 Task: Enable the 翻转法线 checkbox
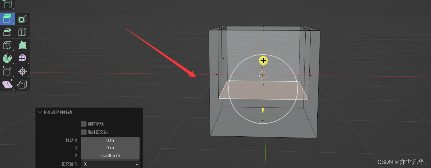pyautogui.click(x=84, y=124)
